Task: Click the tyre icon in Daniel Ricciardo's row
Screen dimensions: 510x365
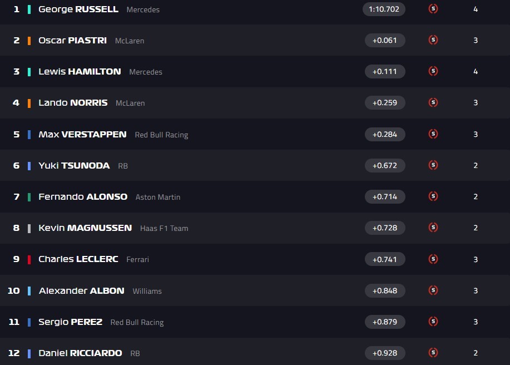Action: coord(433,353)
